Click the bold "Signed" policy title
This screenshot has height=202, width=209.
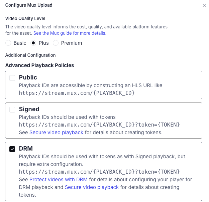(29, 109)
